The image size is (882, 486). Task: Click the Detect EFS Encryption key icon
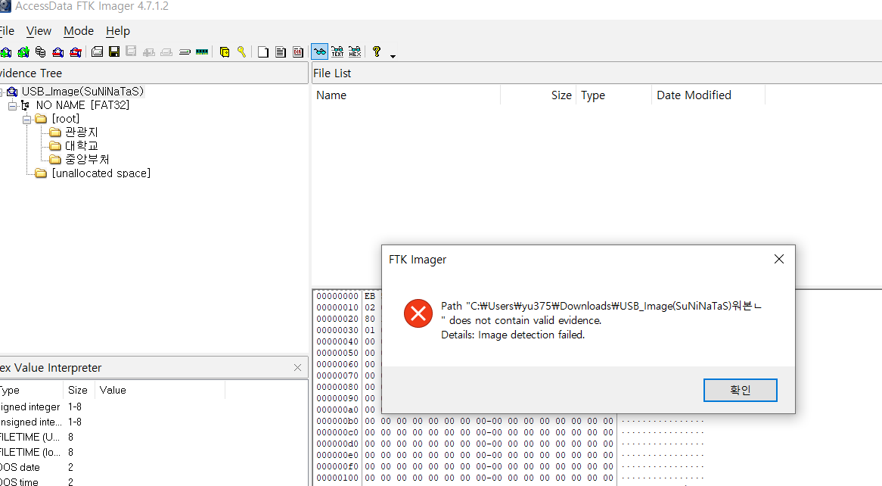click(x=241, y=51)
